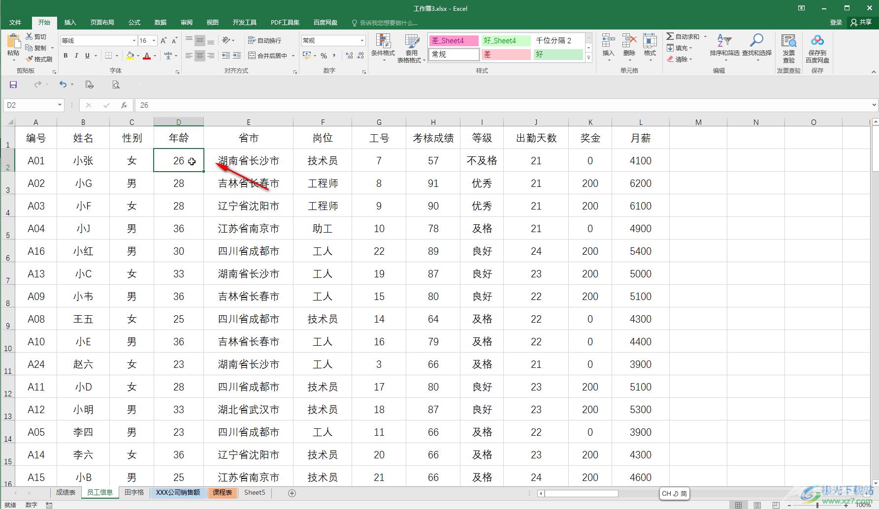
Task: Add a new sheet with plus icon
Action: tap(292, 493)
